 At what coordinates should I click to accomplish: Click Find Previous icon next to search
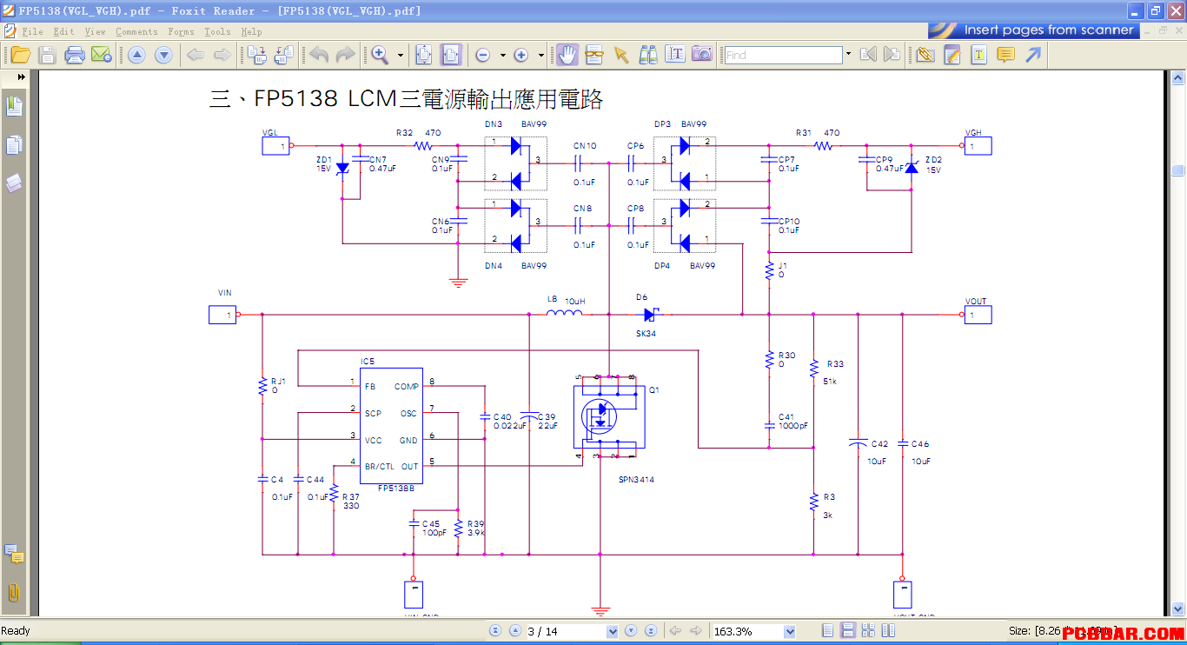tap(867, 55)
